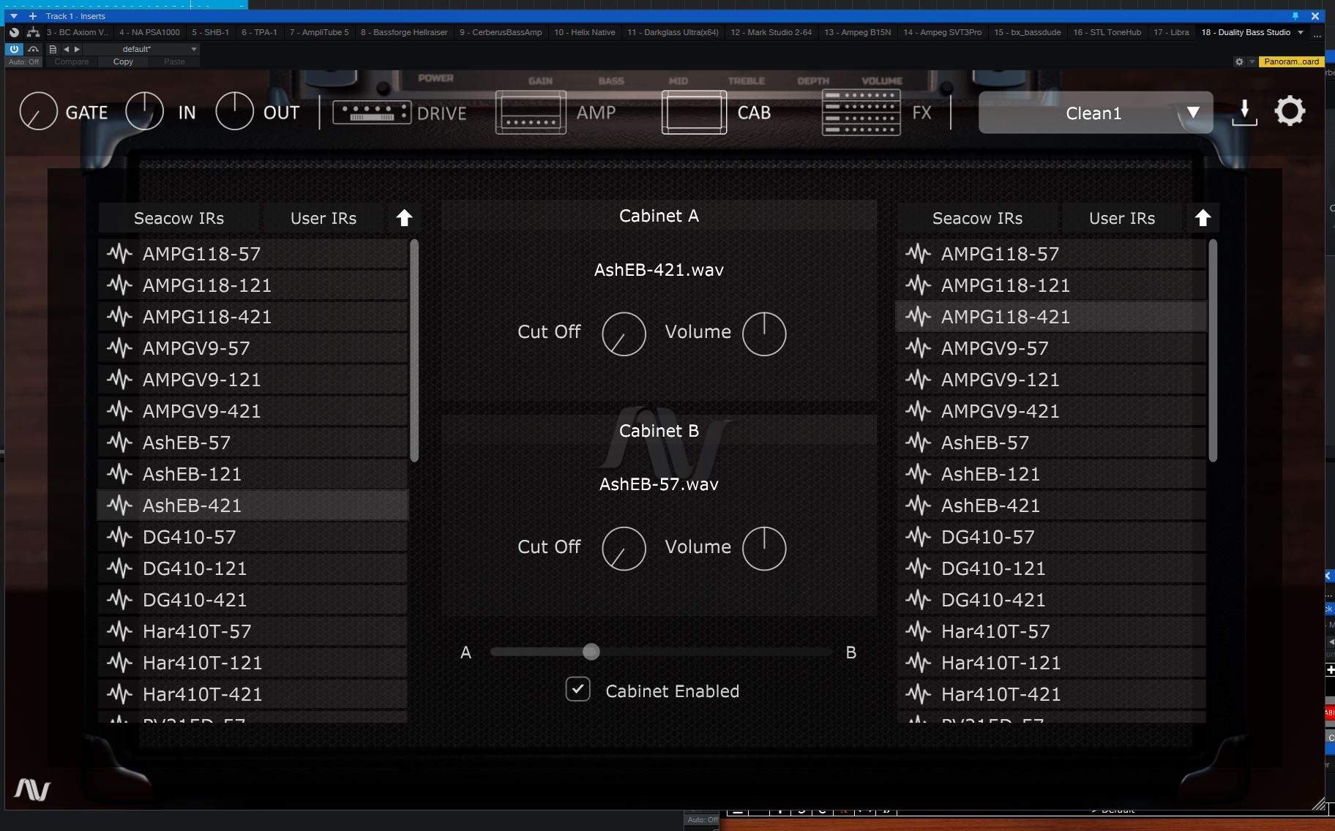Open the AMP head section icon
The height and width of the screenshot is (831, 1335).
click(531, 112)
